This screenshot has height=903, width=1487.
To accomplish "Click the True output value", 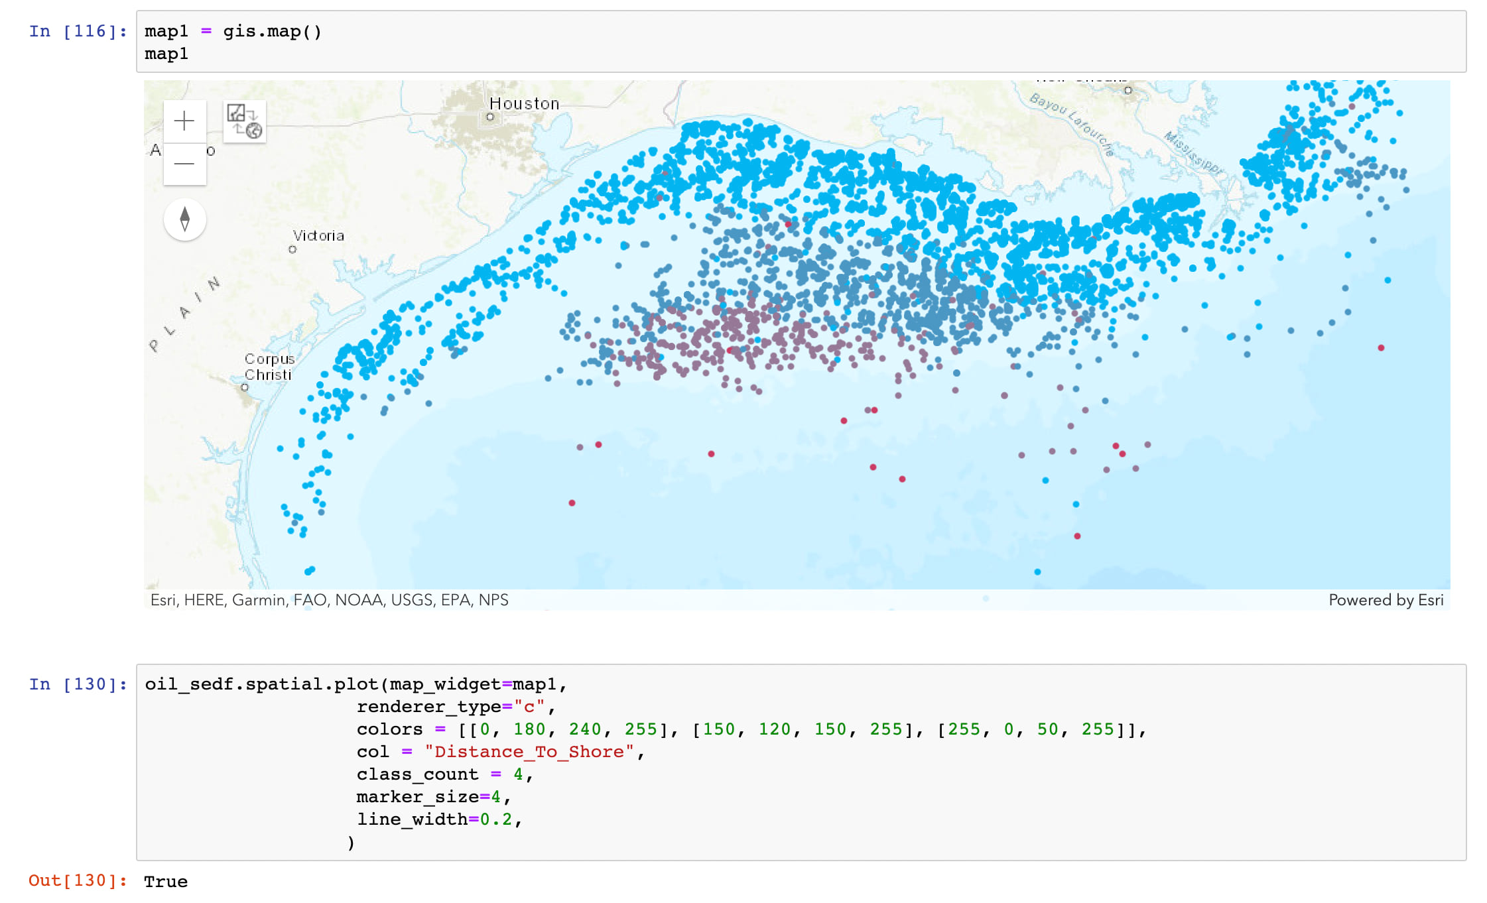I will (x=166, y=881).
